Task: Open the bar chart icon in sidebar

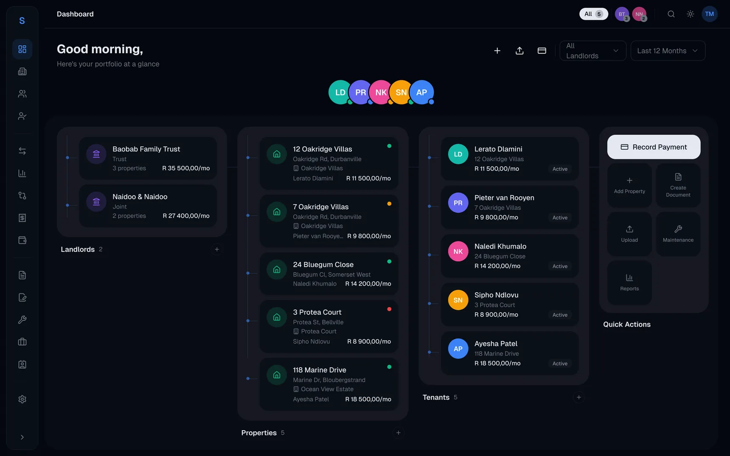Action: (22, 173)
